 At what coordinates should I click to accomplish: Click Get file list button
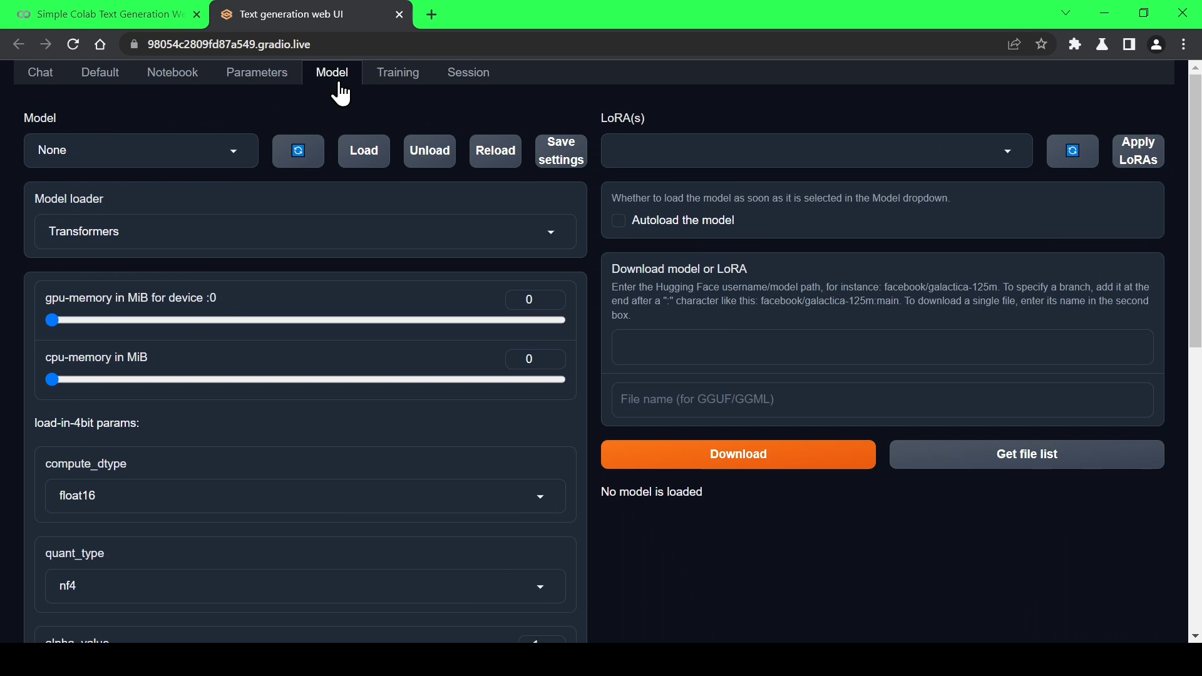click(x=1026, y=454)
